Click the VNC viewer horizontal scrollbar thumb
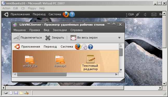The image size is (168, 97). (x=42, y=74)
